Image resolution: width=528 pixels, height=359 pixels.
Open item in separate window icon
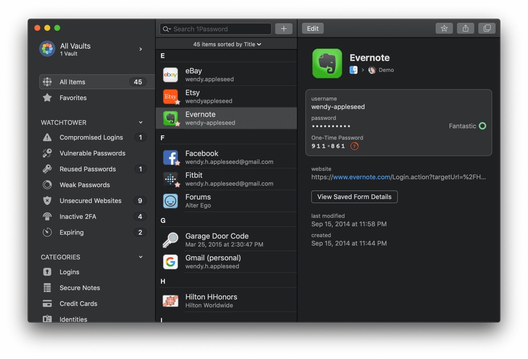[x=487, y=28]
